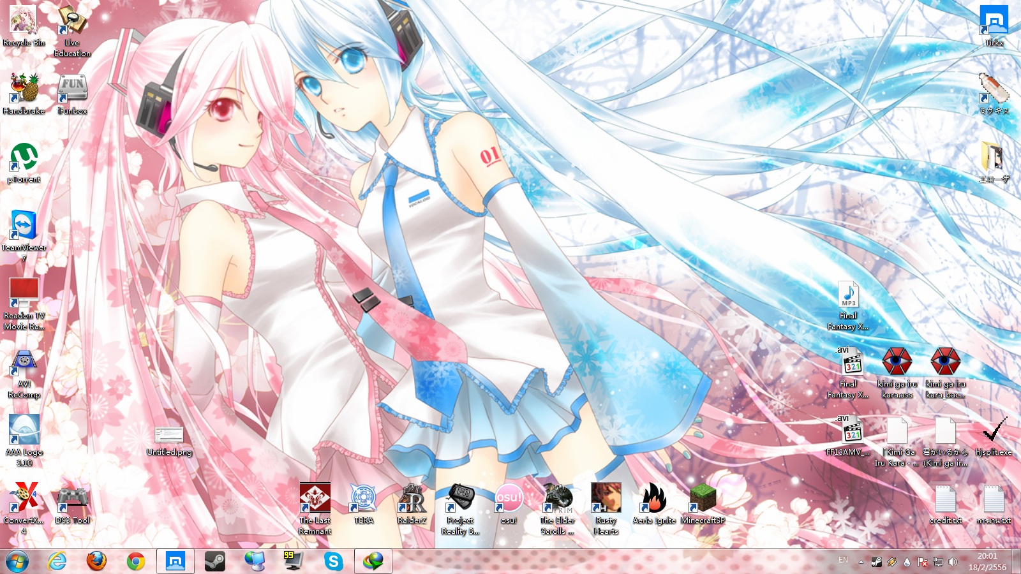This screenshot has width=1021, height=574.
Task: Launch TeamViewer 7 from the desktop
Action: (x=24, y=237)
